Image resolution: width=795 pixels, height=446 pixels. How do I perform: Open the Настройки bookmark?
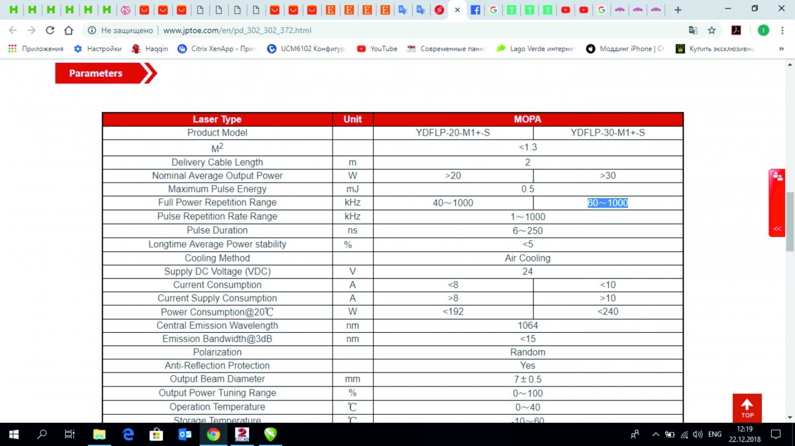point(98,48)
